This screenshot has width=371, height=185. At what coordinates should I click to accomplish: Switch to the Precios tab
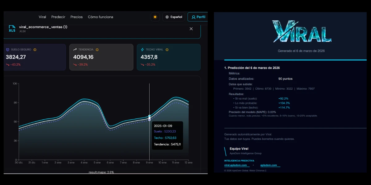(x=76, y=17)
